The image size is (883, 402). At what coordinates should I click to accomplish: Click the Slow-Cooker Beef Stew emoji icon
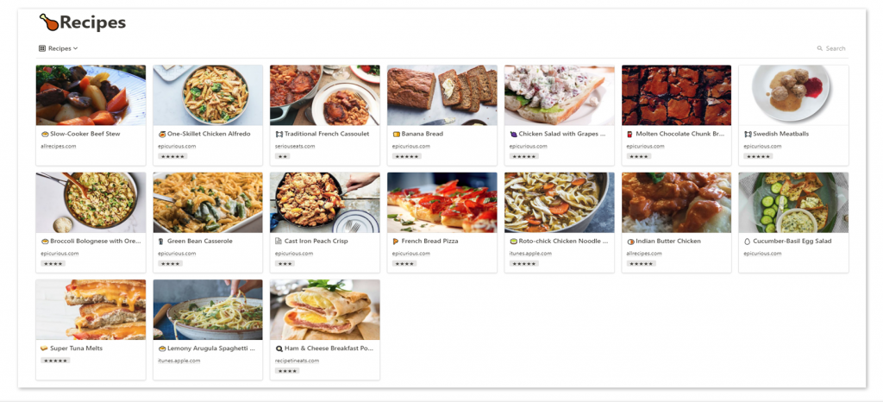click(45, 134)
